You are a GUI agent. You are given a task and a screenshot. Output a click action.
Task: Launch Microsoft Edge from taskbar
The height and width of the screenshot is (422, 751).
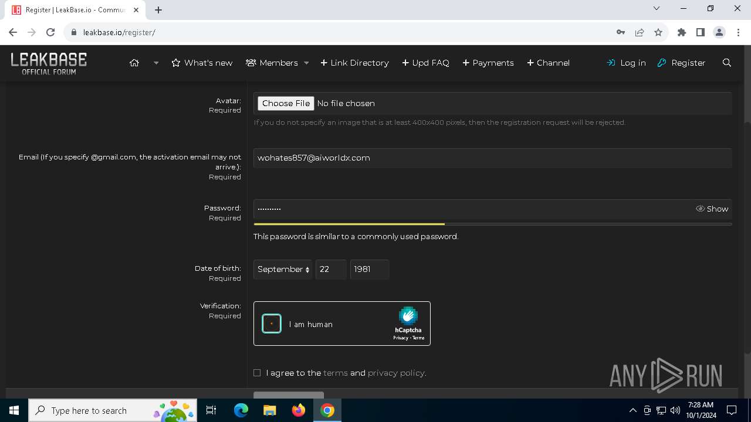point(241,410)
